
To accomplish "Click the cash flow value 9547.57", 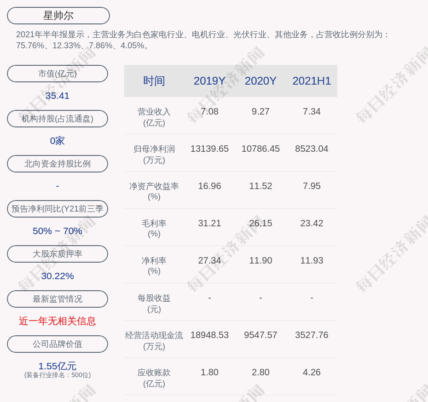I will coord(260,335).
